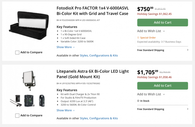Expand Show More for Litepanels key features
Image resolution: width=195 pixels, height=127 pixels.
coord(66,110)
